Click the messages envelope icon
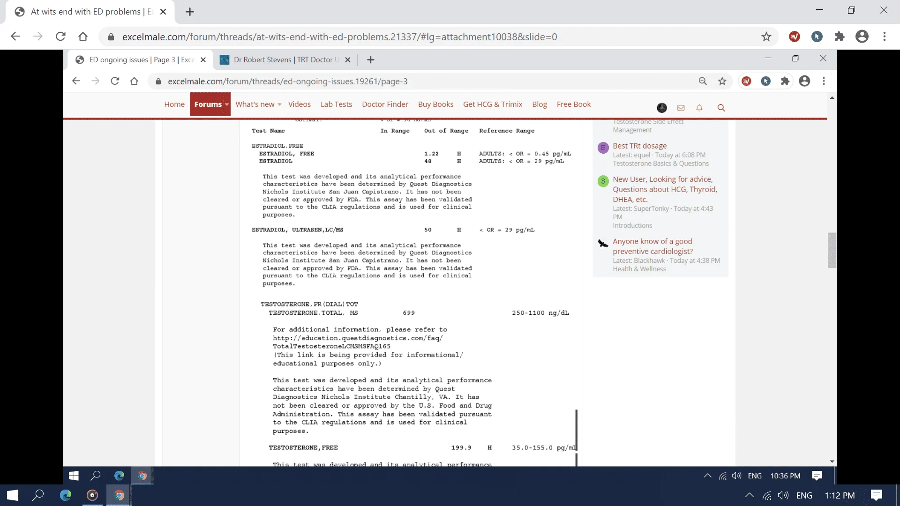 point(681,107)
